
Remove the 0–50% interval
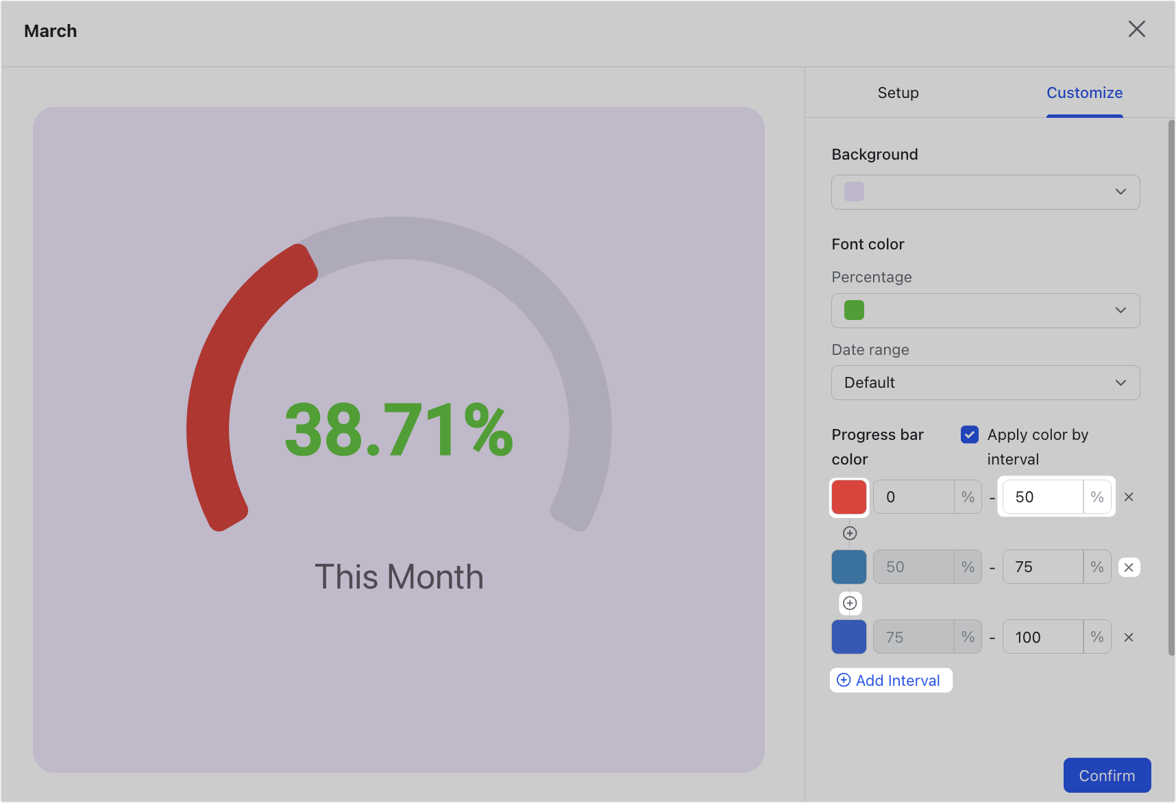pos(1129,497)
